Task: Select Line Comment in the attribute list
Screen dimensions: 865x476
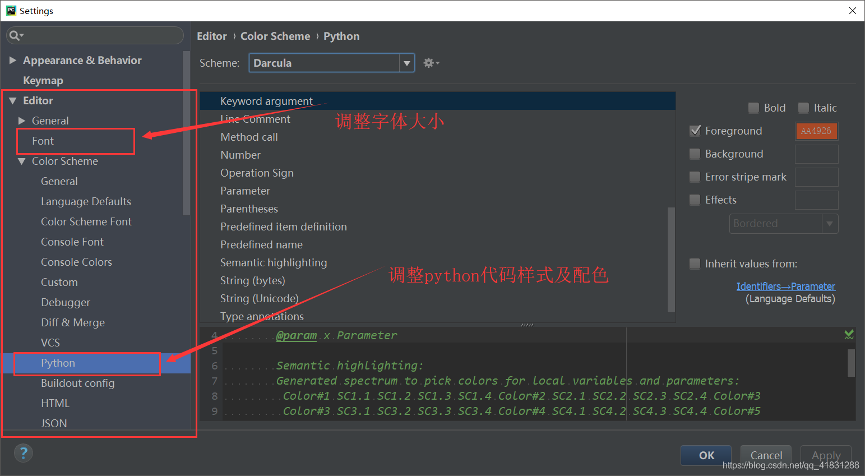Action: click(437, 119)
